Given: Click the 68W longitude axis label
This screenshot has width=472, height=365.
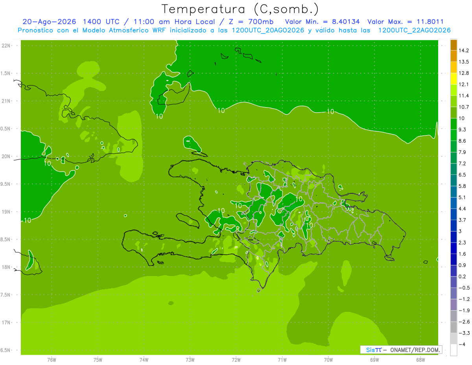Looking at the screenshot, I should tap(420, 359).
